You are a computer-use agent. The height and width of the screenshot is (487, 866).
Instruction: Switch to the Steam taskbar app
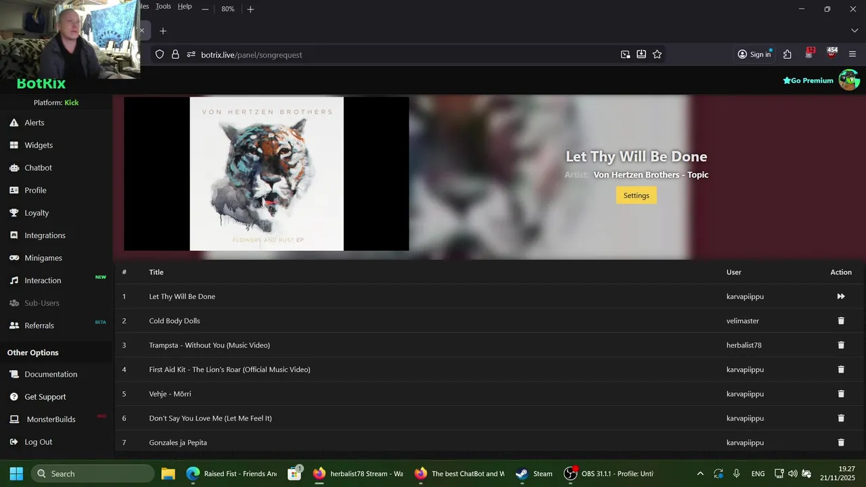click(534, 473)
